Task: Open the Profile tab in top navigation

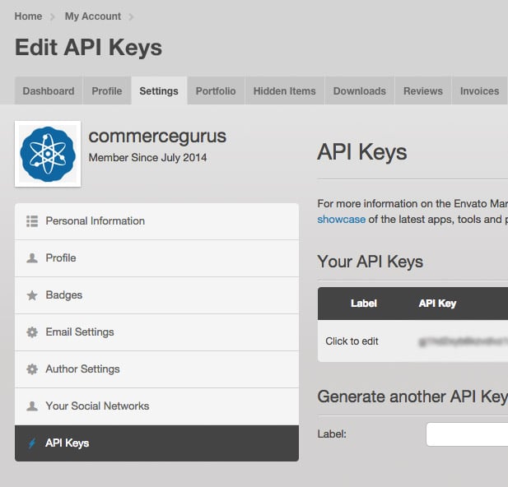Action: click(x=107, y=91)
